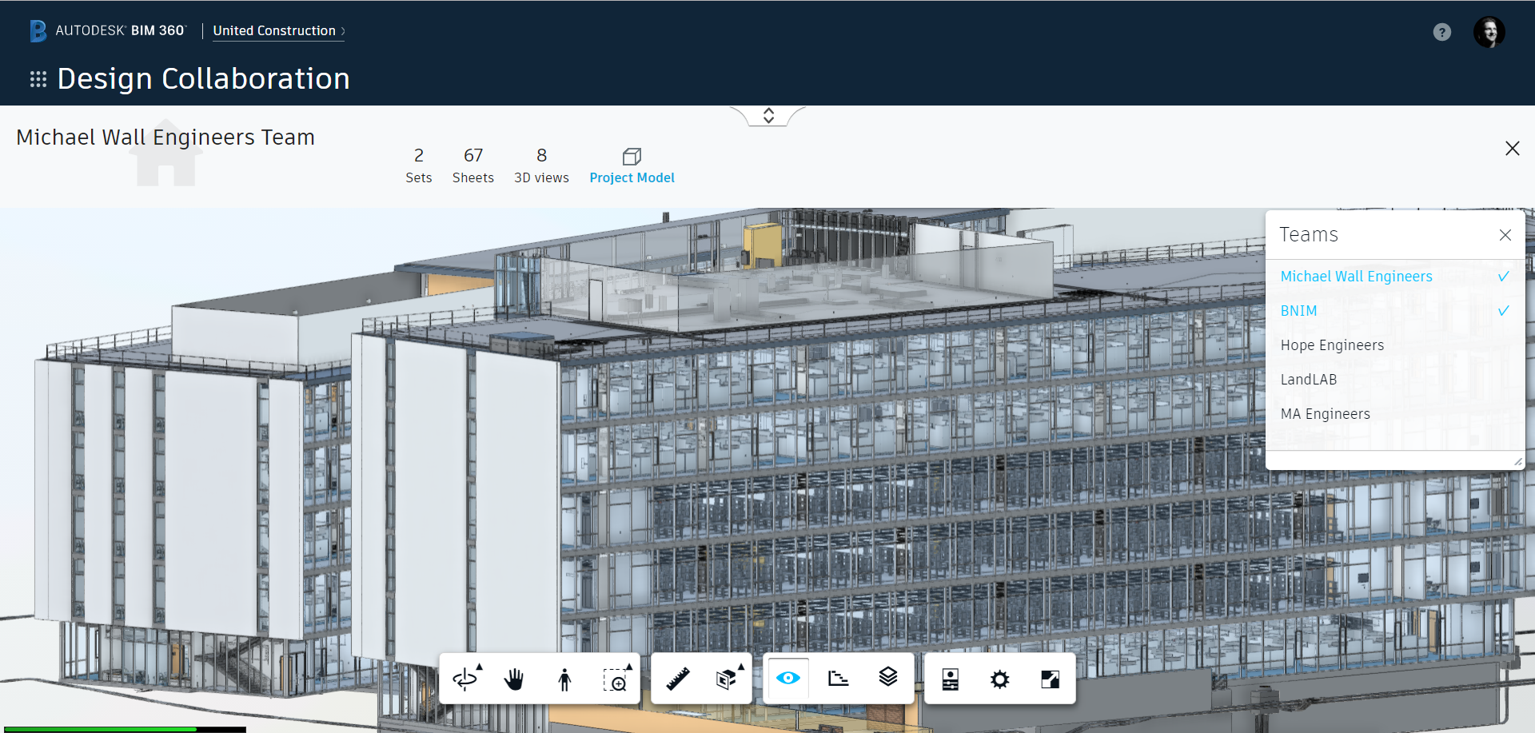The width and height of the screenshot is (1535, 733).
Task: Click the BIM 360 logo
Action: click(x=38, y=31)
